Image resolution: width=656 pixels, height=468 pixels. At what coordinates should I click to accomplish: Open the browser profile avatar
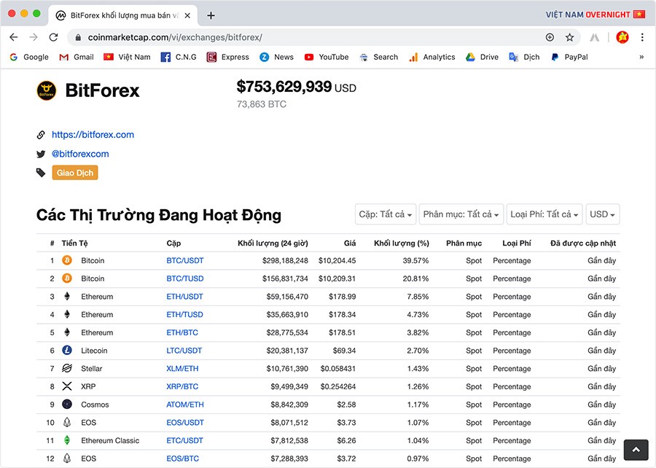tap(622, 37)
